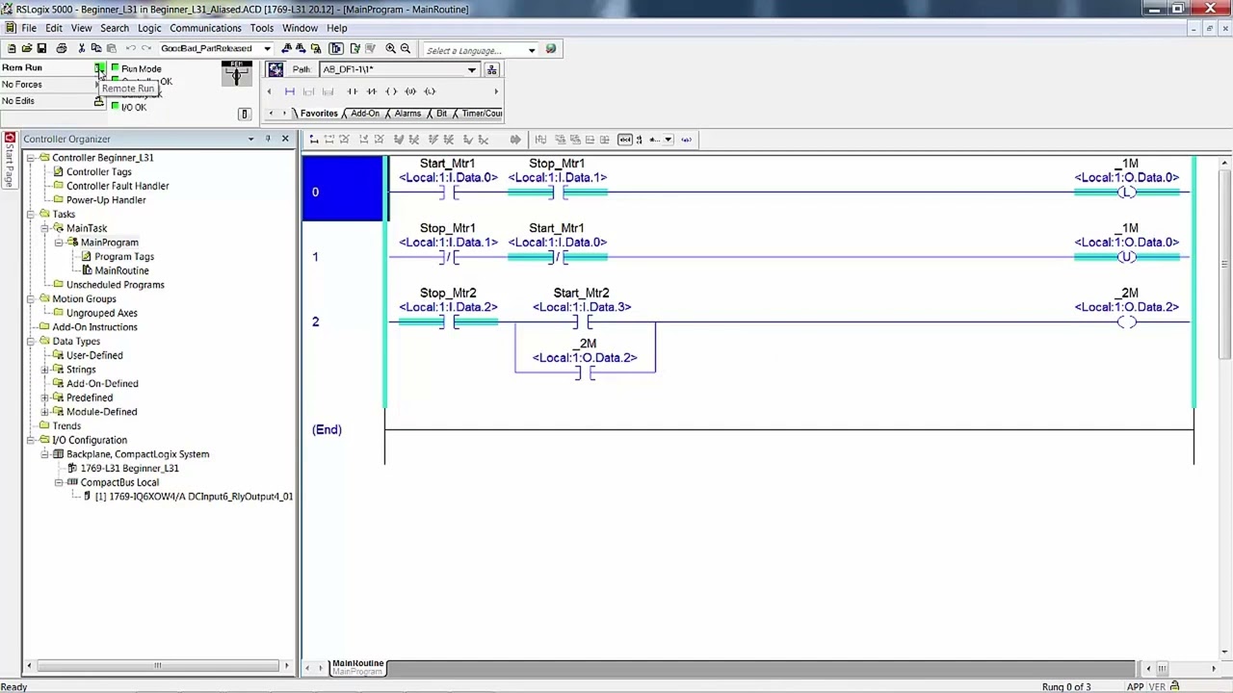This screenshot has width=1233, height=693.
Task: Insert an Examine Off (XIO) contact
Action: [x=372, y=91]
